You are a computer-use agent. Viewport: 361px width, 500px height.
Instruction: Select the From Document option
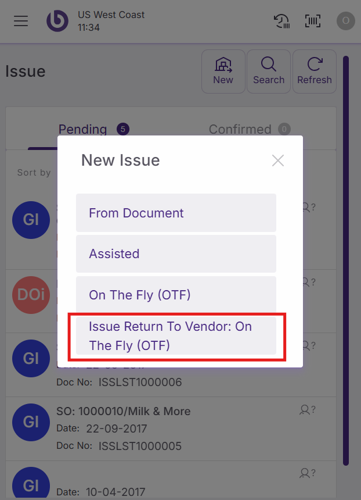tap(176, 213)
